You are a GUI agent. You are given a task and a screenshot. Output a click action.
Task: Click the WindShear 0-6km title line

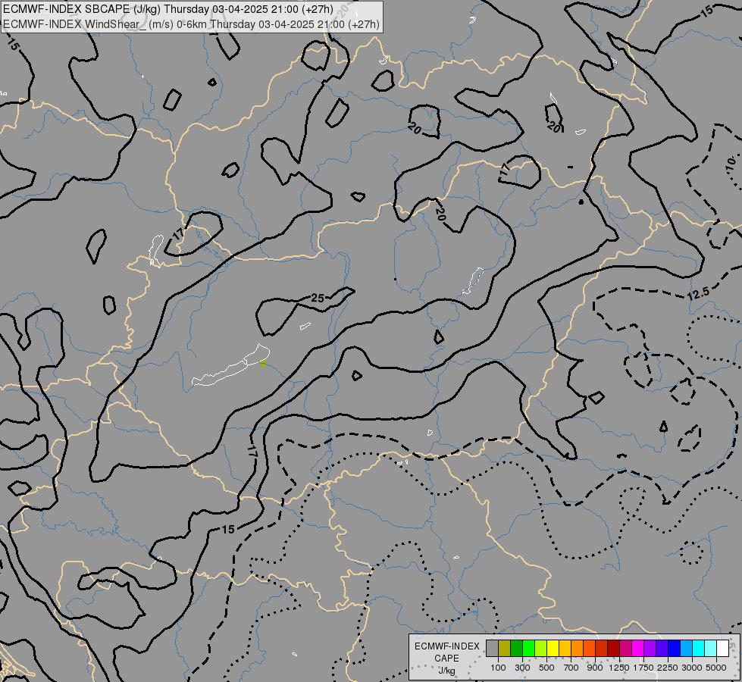coord(191,24)
